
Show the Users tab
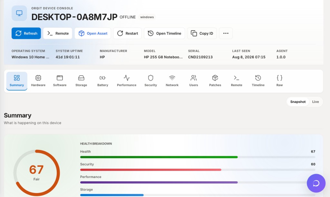194,81
